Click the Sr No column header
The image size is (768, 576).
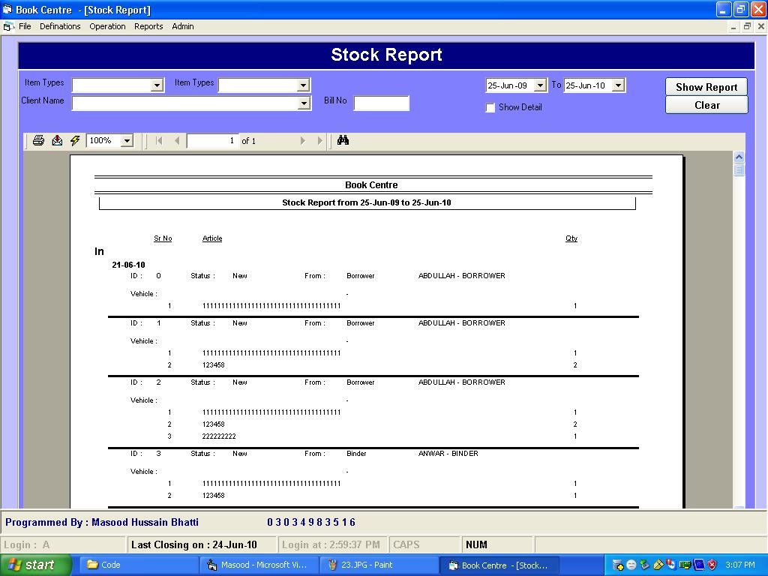163,238
